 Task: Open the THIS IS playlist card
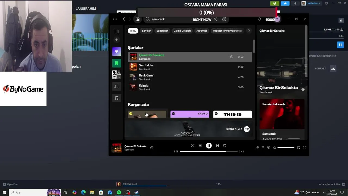click(232, 114)
